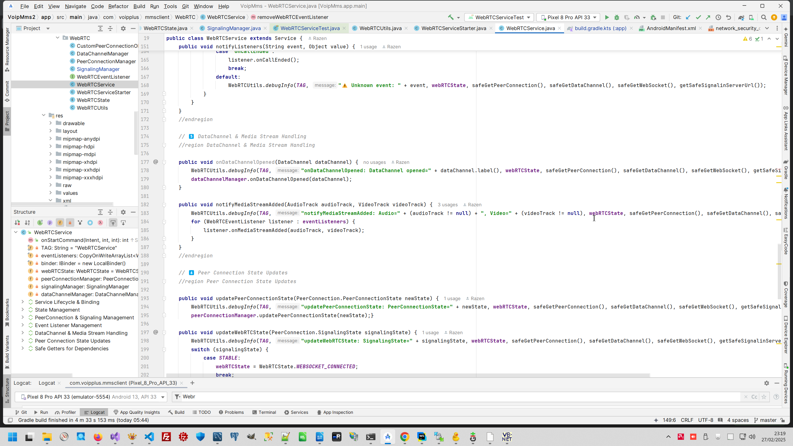Screen dimensions: 793x446
Task: Open the Refactor menu
Action: [x=118, y=6]
